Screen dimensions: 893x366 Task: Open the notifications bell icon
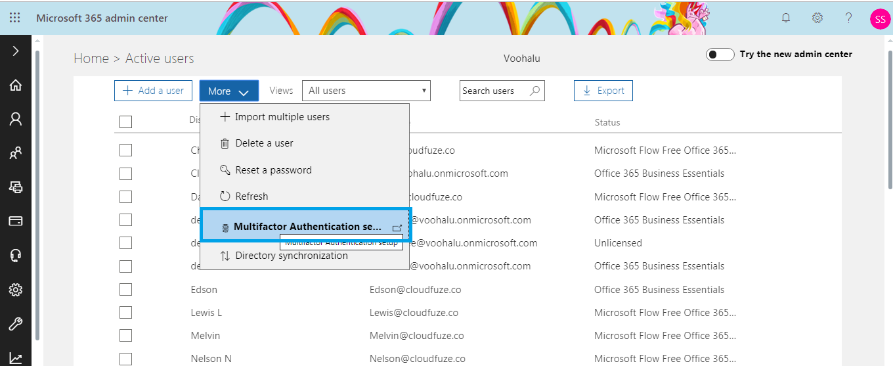[x=786, y=18]
